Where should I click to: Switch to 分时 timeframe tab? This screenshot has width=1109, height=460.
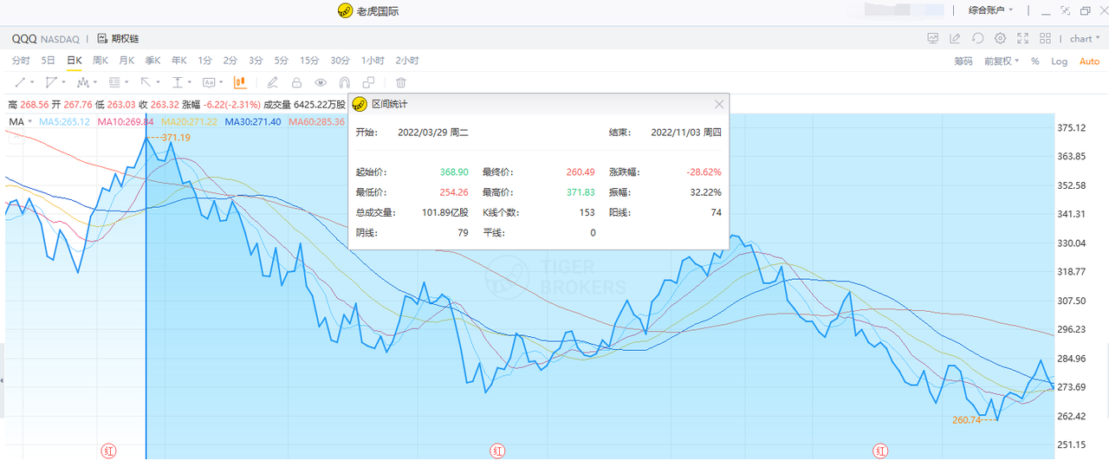[21, 61]
